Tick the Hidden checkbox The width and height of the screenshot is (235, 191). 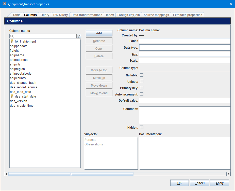click(142, 127)
